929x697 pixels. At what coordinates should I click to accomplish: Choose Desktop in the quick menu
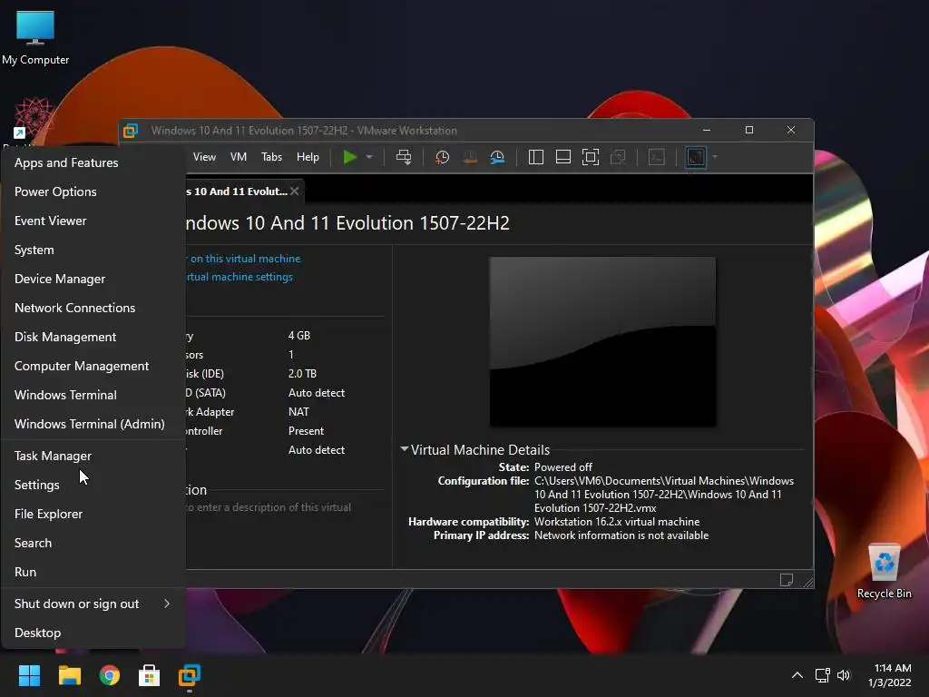tap(93, 633)
